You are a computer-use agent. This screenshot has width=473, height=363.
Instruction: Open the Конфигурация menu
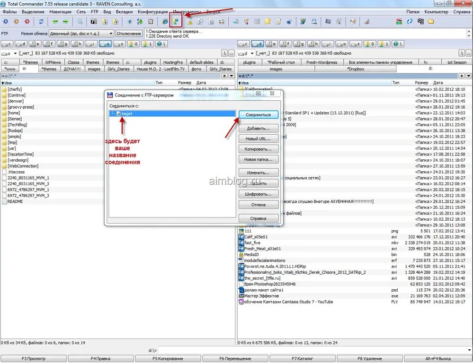tap(152, 12)
